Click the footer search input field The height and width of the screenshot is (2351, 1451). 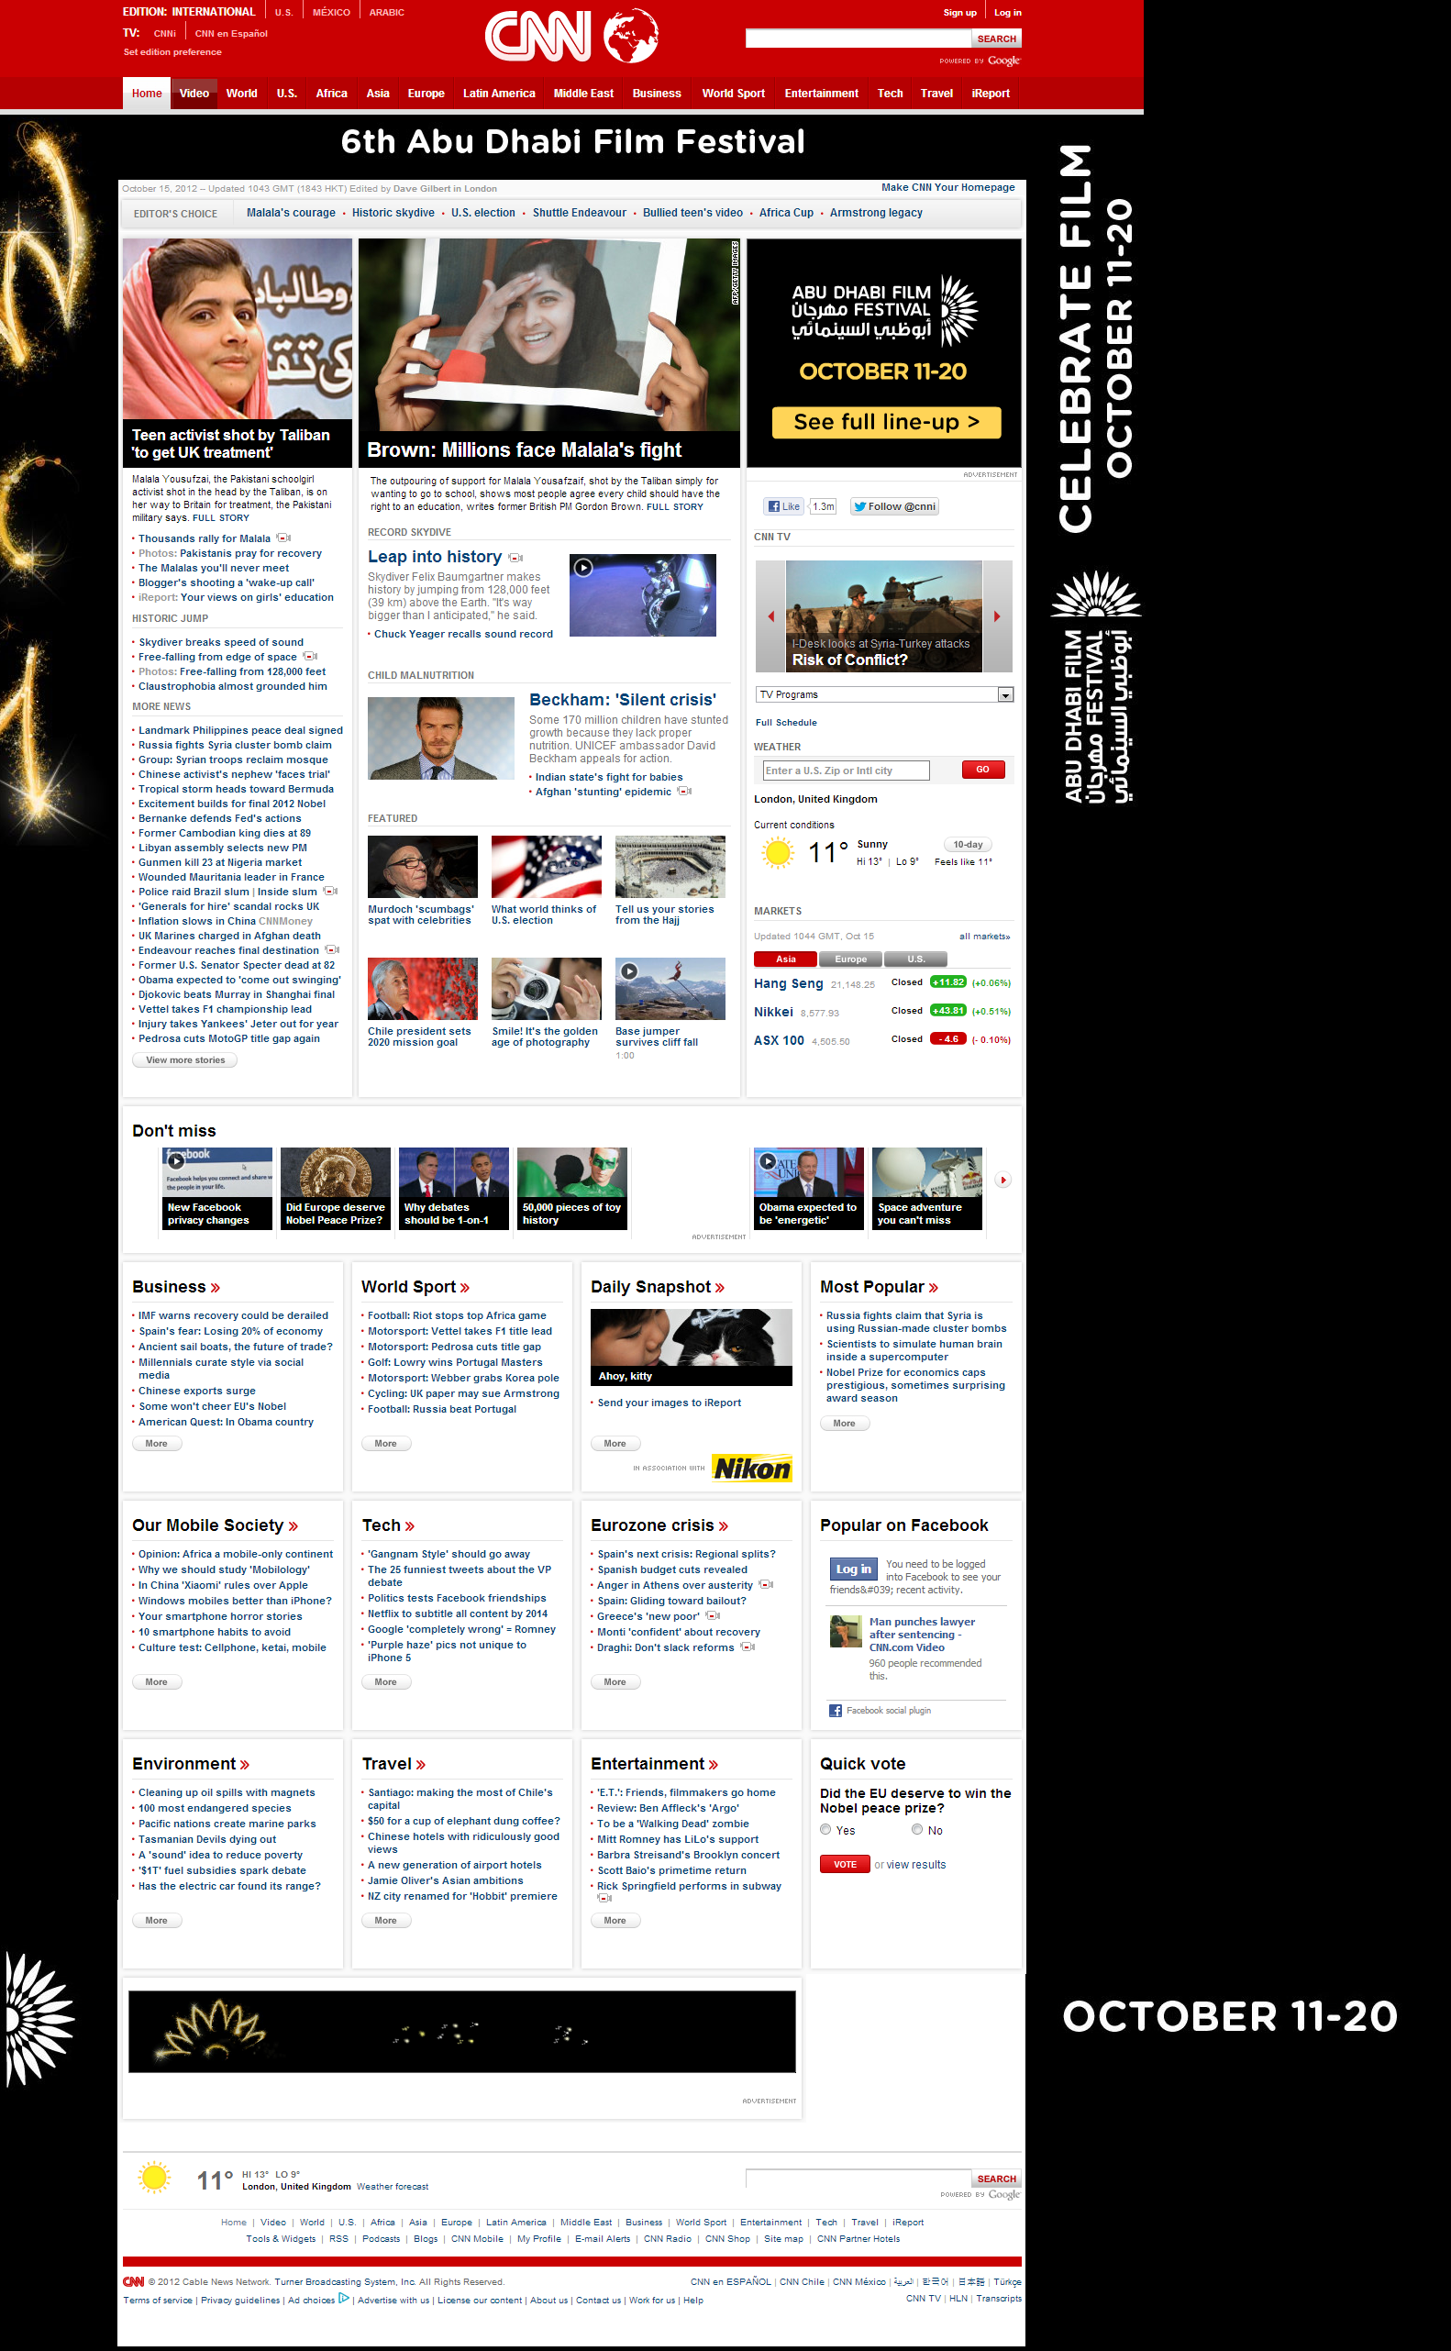pos(858,2179)
